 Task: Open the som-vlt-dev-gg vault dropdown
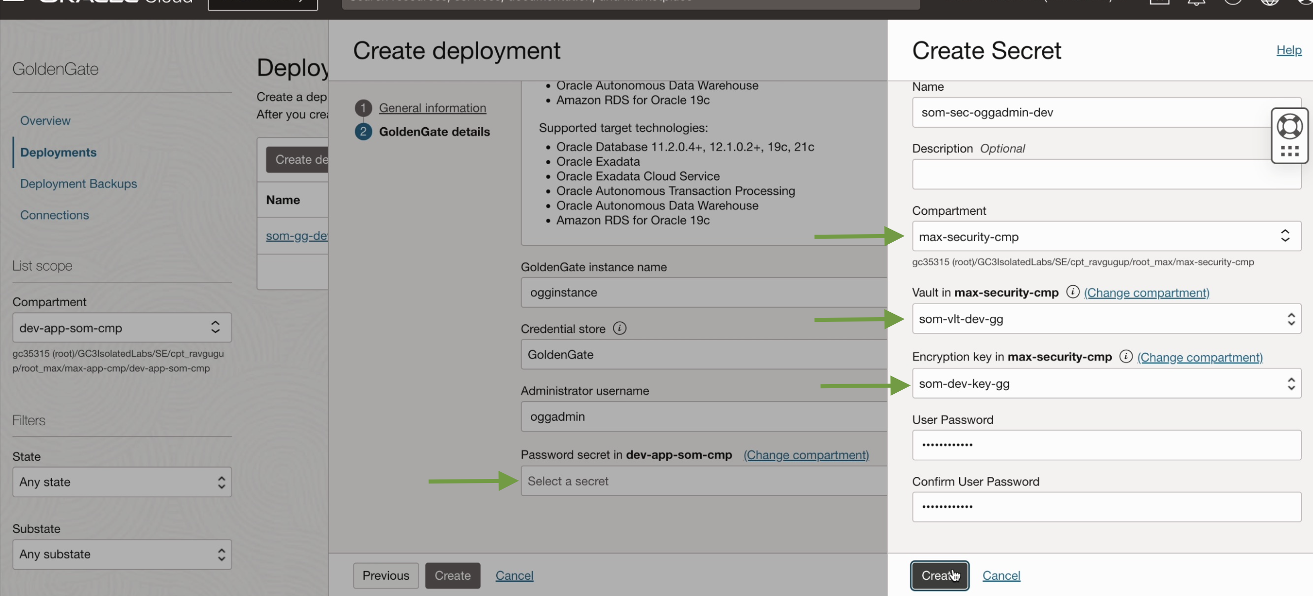[1106, 319]
